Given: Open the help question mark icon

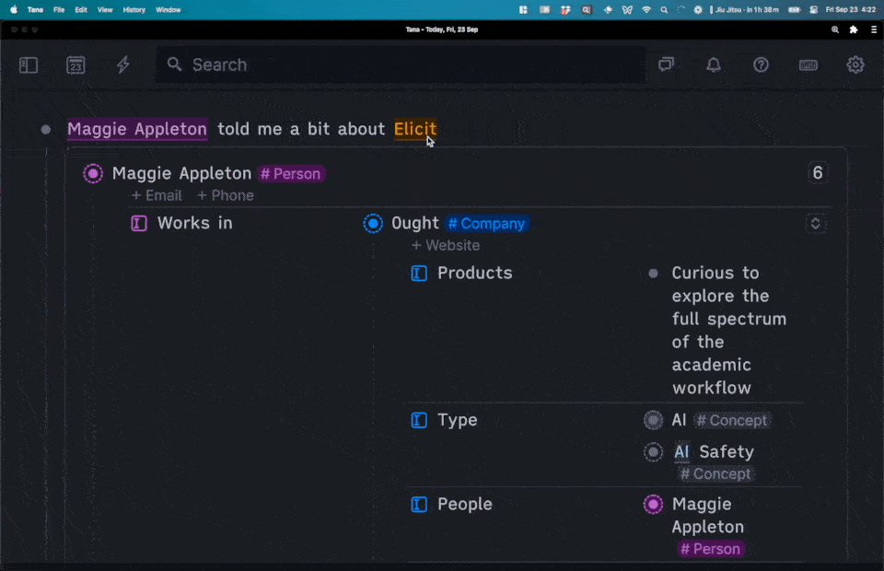Looking at the screenshot, I should coord(762,64).
